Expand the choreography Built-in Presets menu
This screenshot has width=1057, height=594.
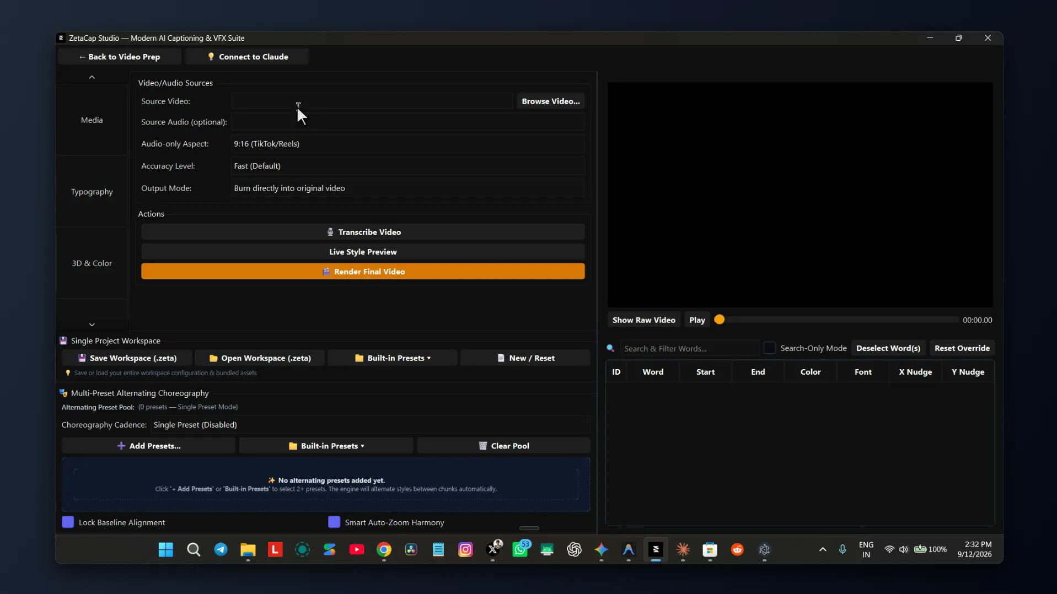point(326,446)
